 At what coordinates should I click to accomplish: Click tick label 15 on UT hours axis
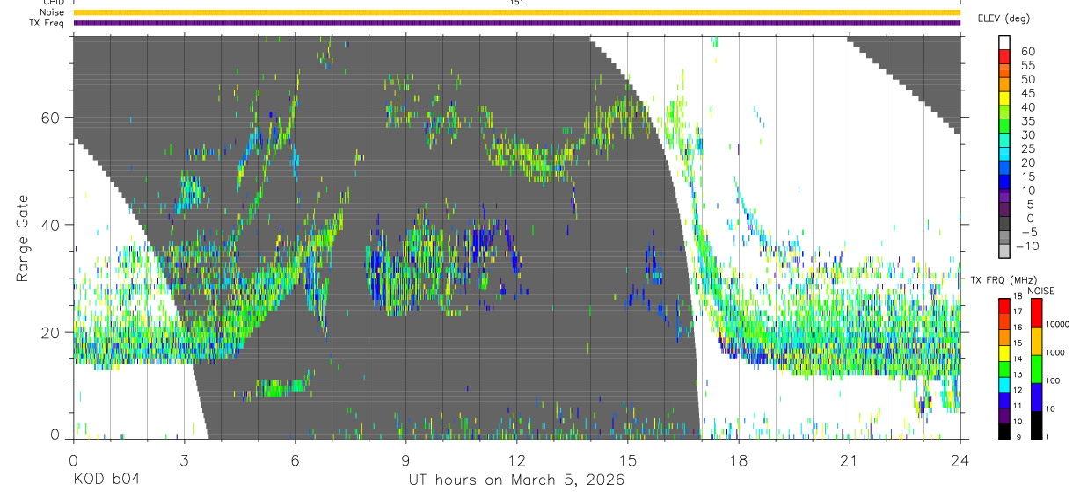click(x=627, y=459)
